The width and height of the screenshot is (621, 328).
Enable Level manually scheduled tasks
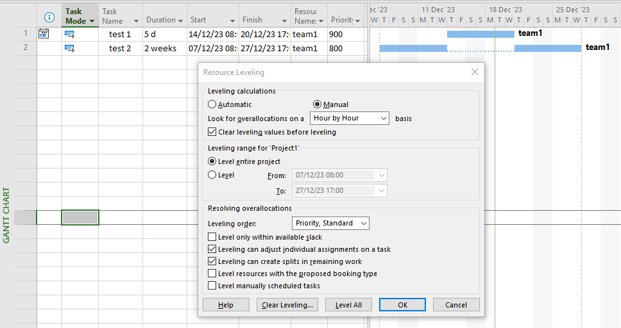pyautogui.click(x=212, y=286)
